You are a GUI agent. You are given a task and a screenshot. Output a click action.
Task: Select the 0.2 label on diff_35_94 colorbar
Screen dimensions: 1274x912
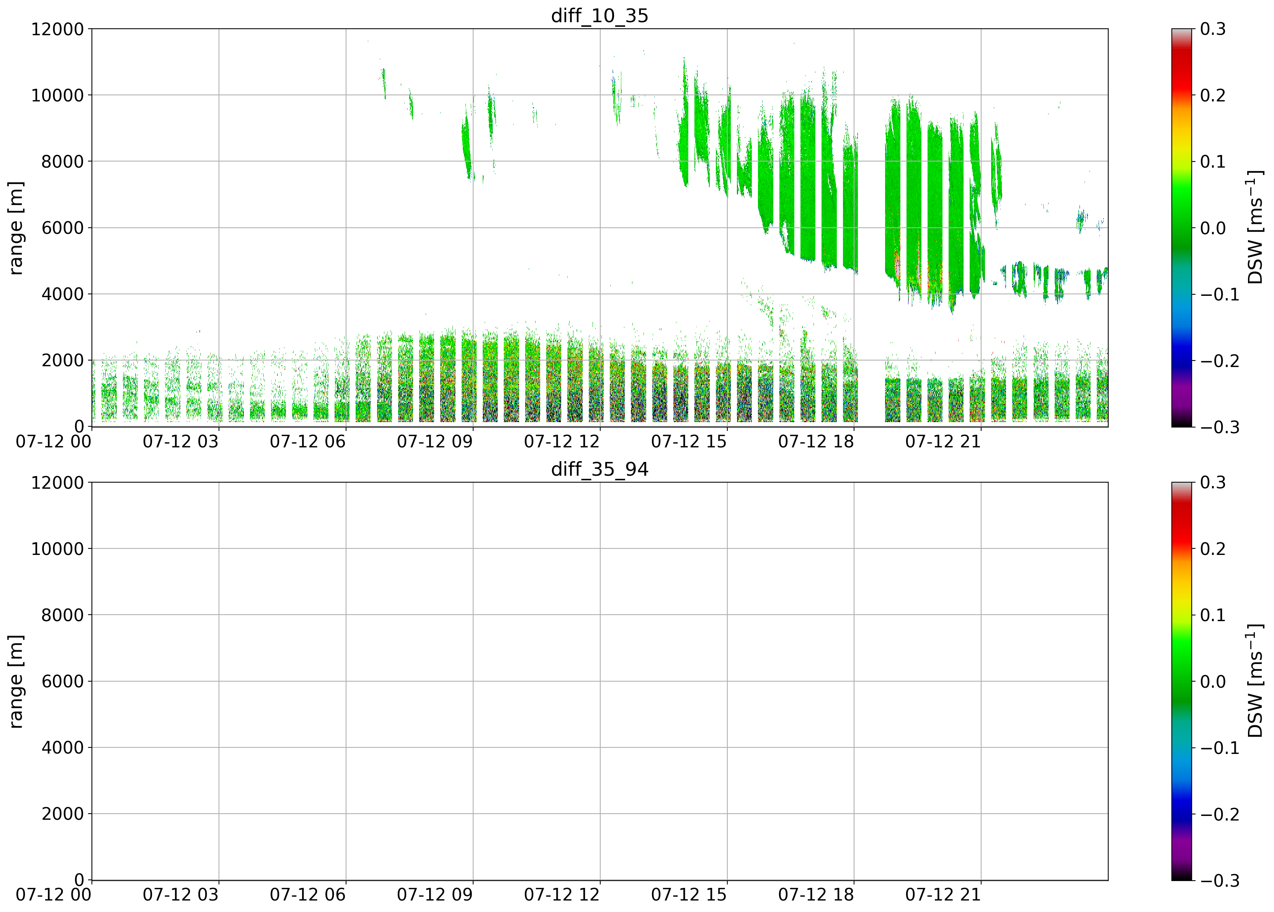tap(1213, 549)
